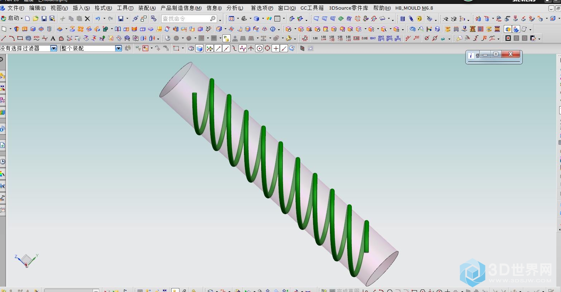This screenshot has width=561, height=292.
Task: Choose the boxed 1.00 basic dimension icon
Action: (356, 38)
